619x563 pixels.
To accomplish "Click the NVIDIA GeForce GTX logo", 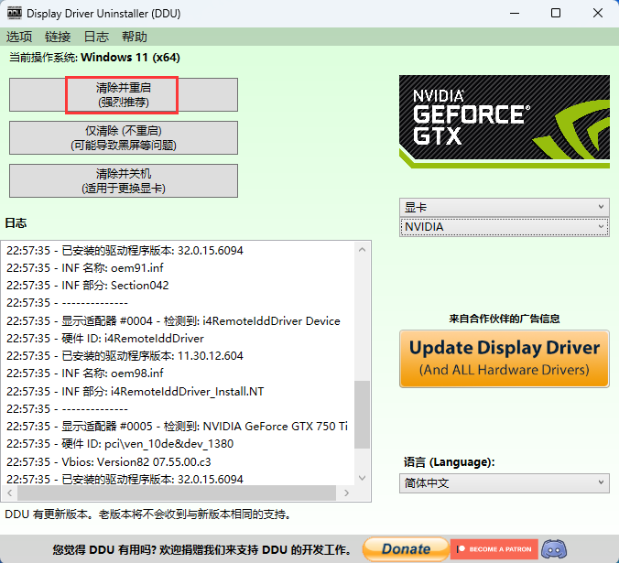I will 504,121.
